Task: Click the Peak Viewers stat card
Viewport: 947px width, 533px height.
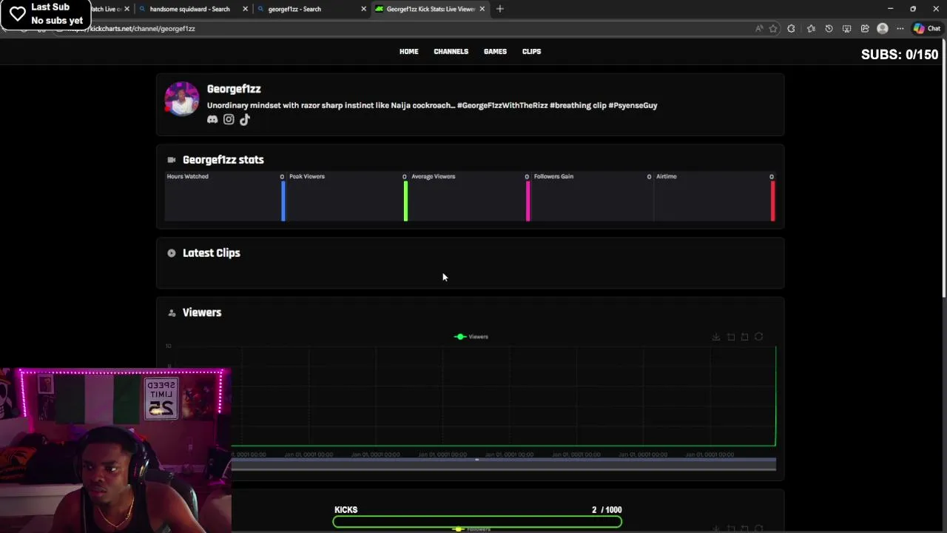Action: 348,197
